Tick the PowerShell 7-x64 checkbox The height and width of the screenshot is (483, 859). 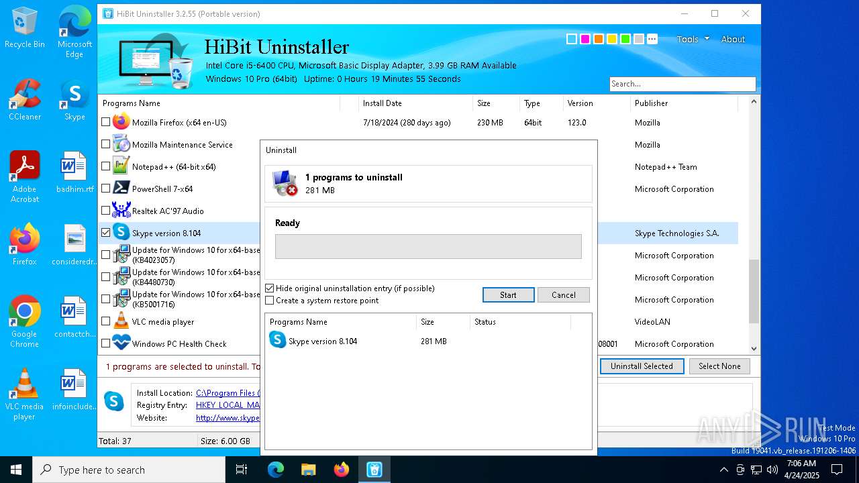point(105,189)
